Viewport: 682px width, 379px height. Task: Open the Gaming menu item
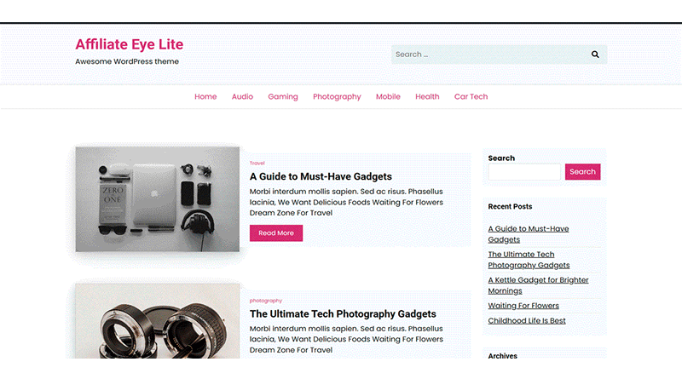pyautogui.click(x=283, y=96)
